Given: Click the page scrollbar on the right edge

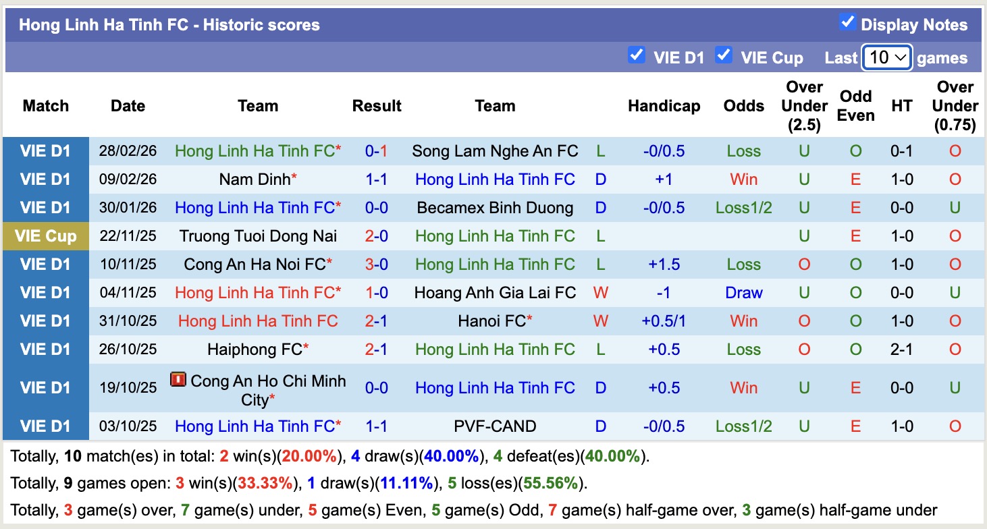Looking at the screenshot, I should coord(982,264).
